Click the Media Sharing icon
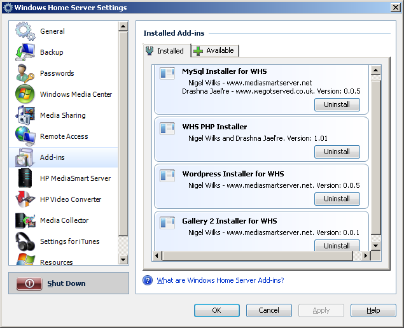Screen dimensions: 404x328 point(25,115)
